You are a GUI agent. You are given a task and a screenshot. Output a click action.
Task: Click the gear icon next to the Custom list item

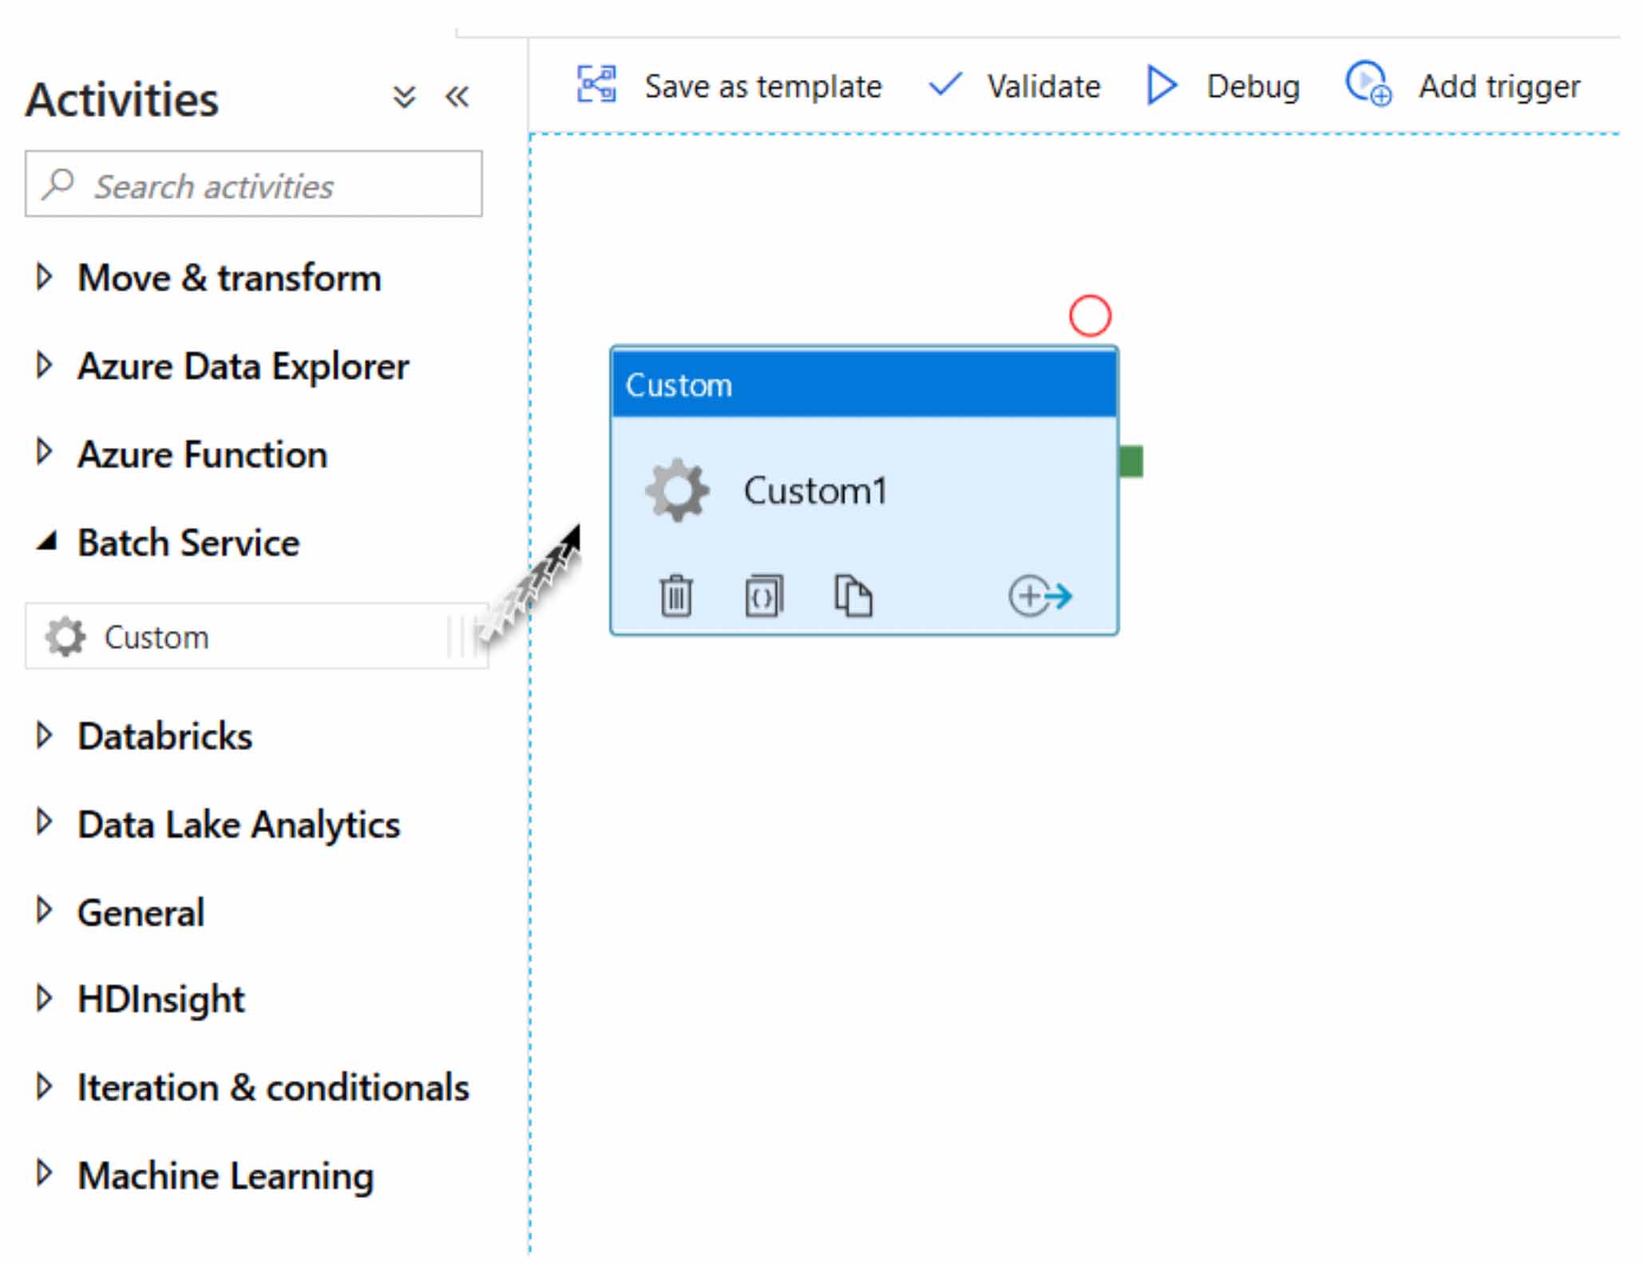(65, 636)
